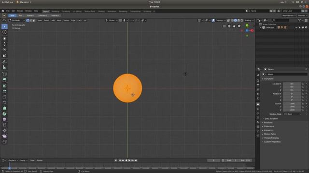
Task: Toggle Collection render camera icon in outliner
Action: pos(306,28)
